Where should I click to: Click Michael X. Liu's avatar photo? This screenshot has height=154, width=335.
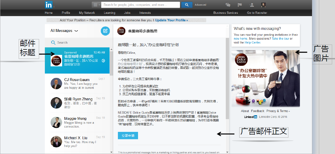[56, 142]
